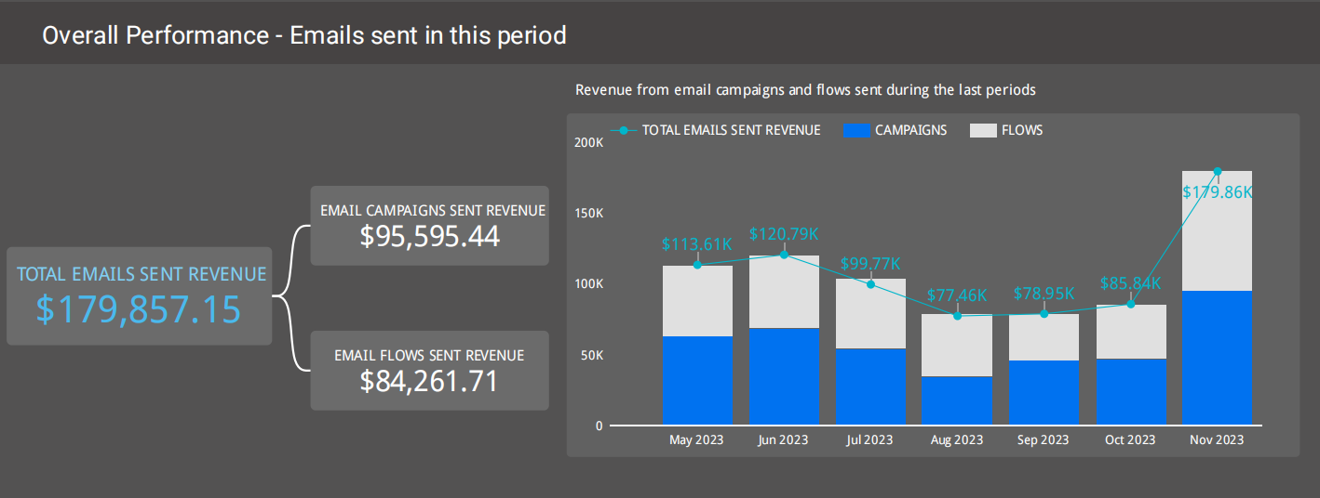Click the Jun 2023 blue campaigns bar
This screenshot has width=1320, height=498.
point(784,376)
